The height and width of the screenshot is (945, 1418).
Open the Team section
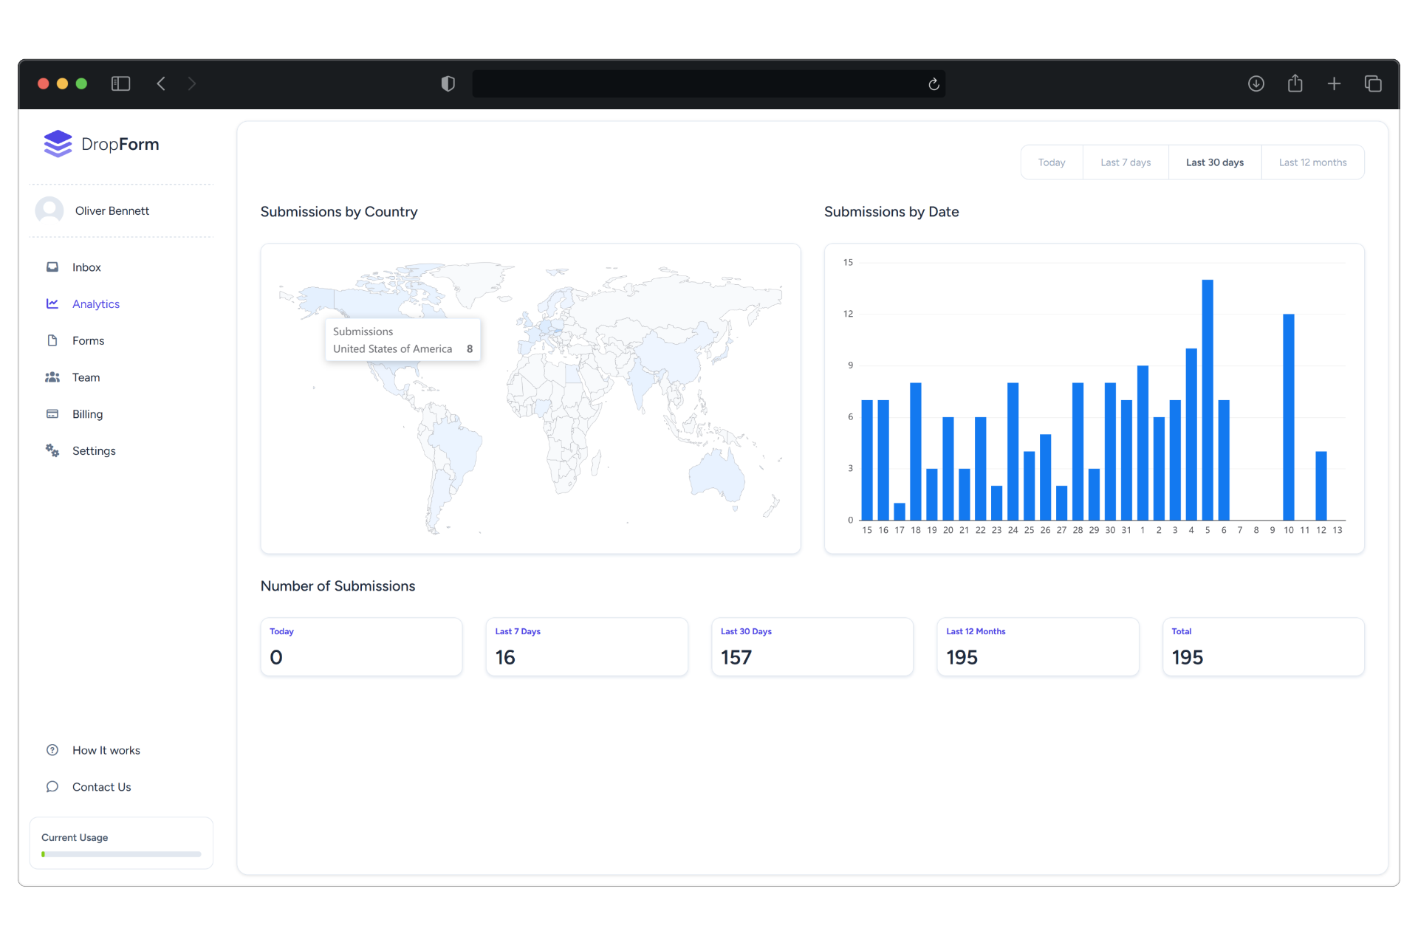[85, 377]
